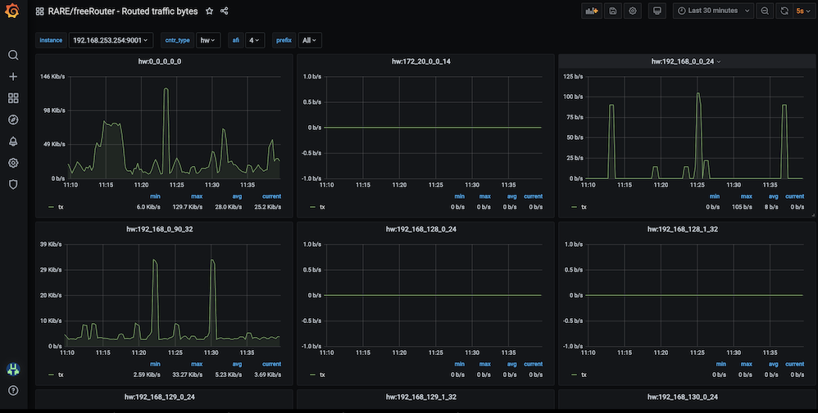The height and width of the screenshot is (413, 818).
Task: Click the 33.27 Kib/s max value
Action: tap(187, 375)
